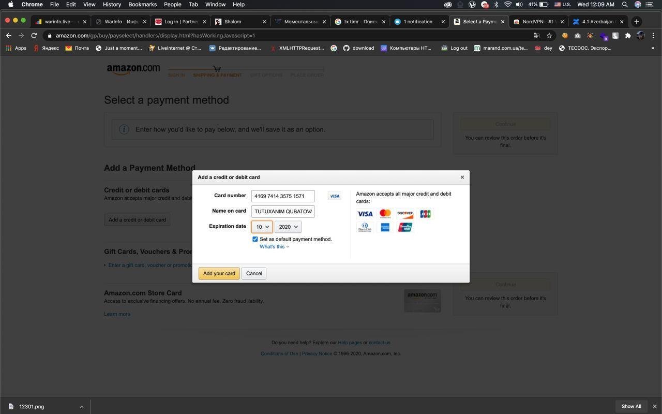Reload the Amazon payment page
The width and height of the screenshot is (662, 414).
[34, 36]
